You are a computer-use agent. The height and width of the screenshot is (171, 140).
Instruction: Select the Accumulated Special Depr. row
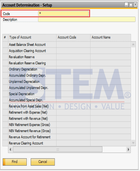coord(67,100)
